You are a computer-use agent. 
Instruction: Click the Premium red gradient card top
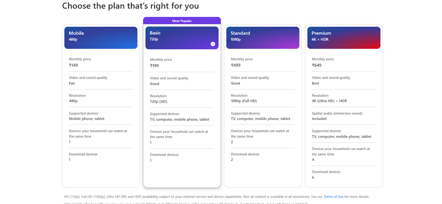(344, 38)
